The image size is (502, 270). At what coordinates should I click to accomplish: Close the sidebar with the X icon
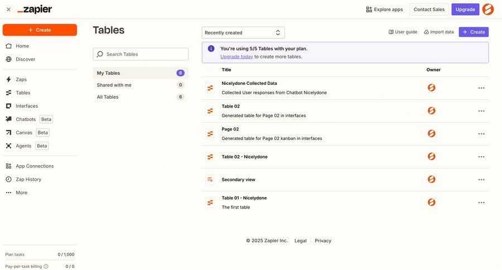8,9
